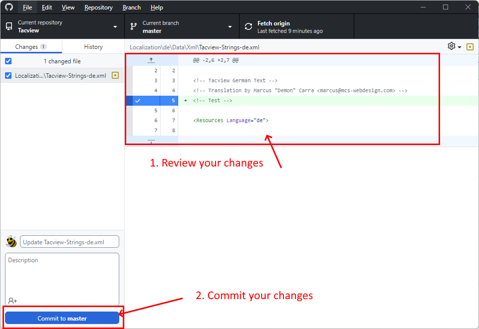The width and height of the screenshot is (479, 329).
Task: Expand the dropdown arrow beside the gear
Action: (x=460, y=47)
